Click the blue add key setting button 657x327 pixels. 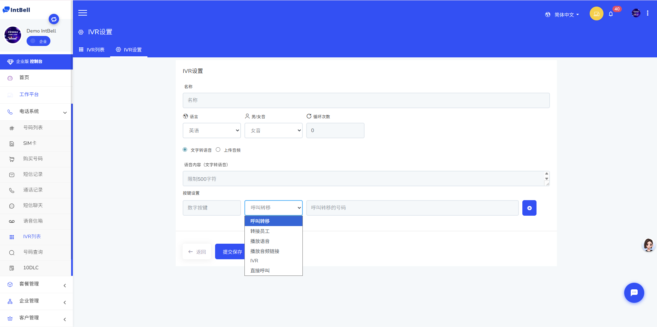click(529, 208)
